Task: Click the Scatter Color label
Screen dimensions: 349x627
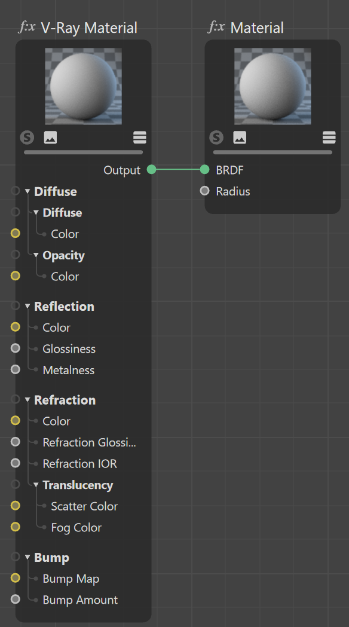Action: tap(84, 506)
